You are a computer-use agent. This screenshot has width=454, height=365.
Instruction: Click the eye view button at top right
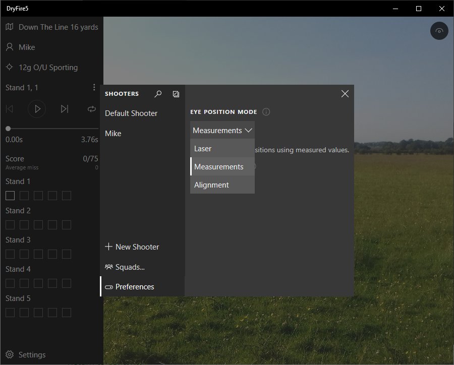click(x=439, y=31)
